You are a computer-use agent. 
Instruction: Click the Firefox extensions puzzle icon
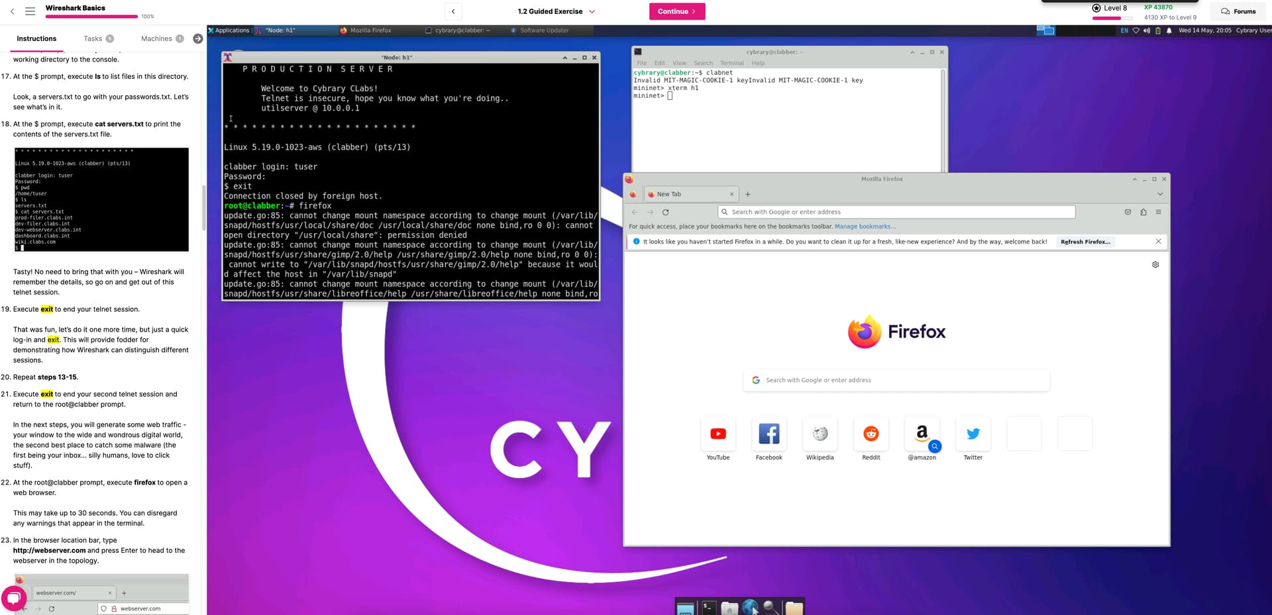point(1143,213)
